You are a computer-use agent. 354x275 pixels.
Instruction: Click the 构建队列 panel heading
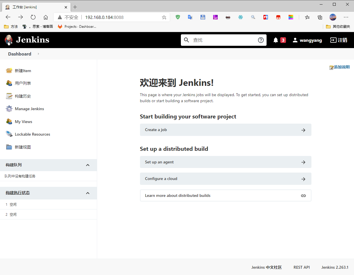click(14, 165)
